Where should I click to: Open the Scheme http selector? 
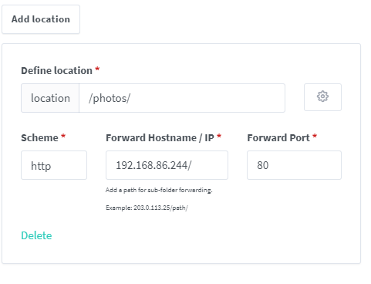pos(54,165)
